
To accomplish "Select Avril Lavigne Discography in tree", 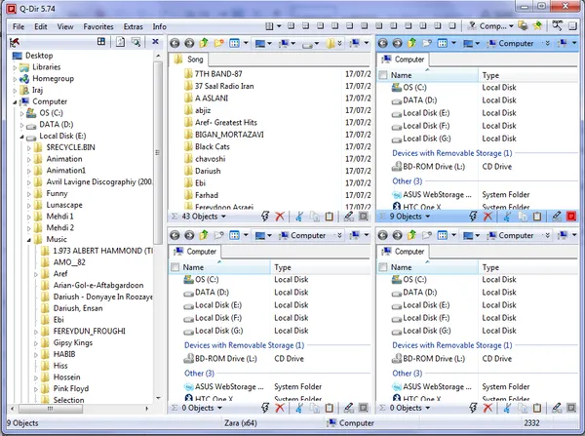I will click(x=99, y=181).
